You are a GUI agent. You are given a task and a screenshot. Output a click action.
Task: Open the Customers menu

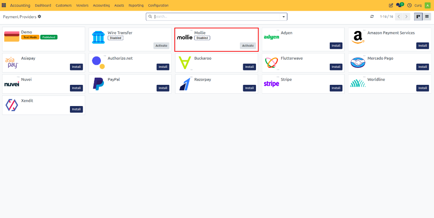coord(64,5)
